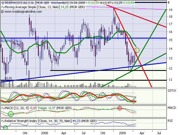The height and width of the screenshot is (135, 180).
Task: Click price axis label 15
Action: click(x=171, y=40)
